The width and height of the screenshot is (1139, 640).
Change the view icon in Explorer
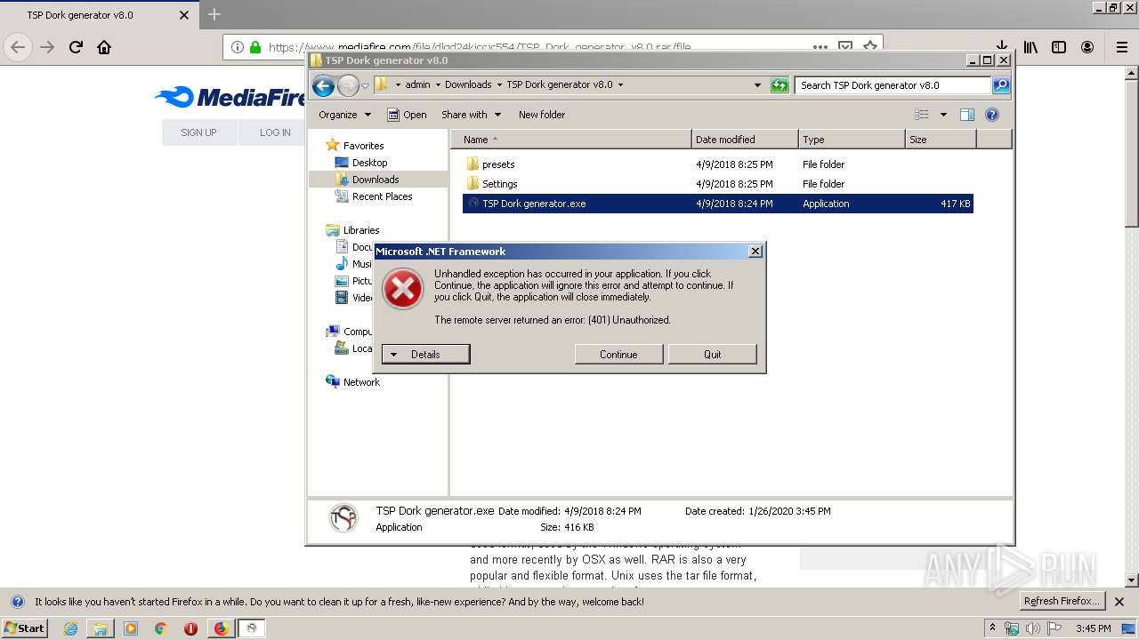click(922, 115)
